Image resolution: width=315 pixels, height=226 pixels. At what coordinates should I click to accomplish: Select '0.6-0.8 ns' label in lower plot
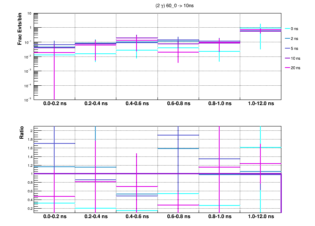pos(178,217)
